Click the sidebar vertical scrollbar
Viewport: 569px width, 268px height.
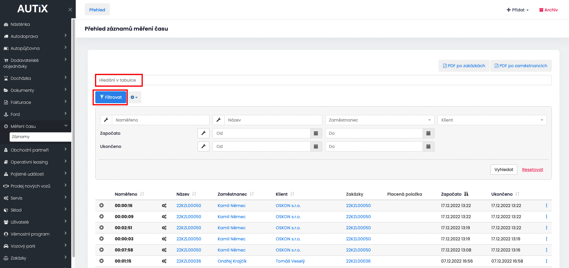73,138
